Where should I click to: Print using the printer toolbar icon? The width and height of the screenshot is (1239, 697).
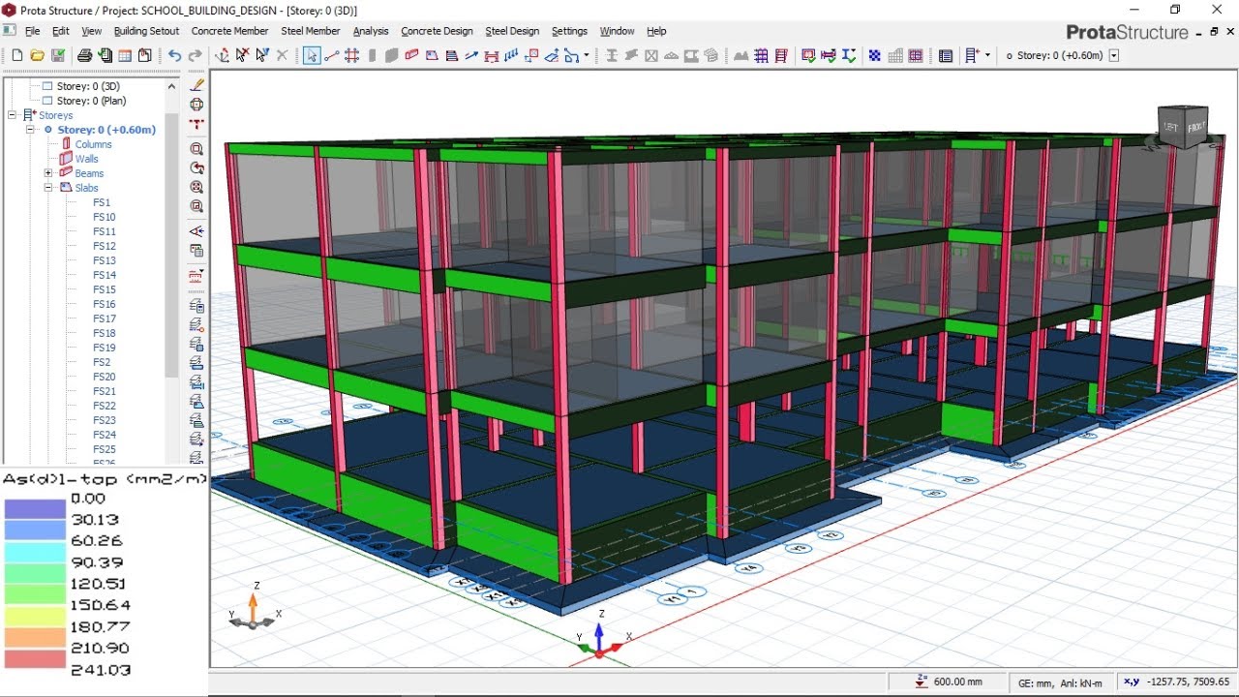click(85, 55)
